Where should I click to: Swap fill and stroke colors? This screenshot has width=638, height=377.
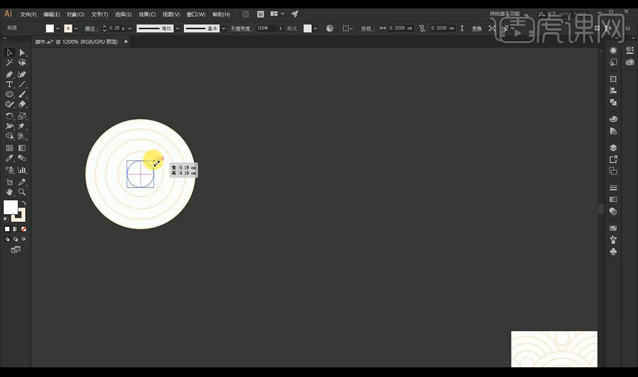point(23,203)
